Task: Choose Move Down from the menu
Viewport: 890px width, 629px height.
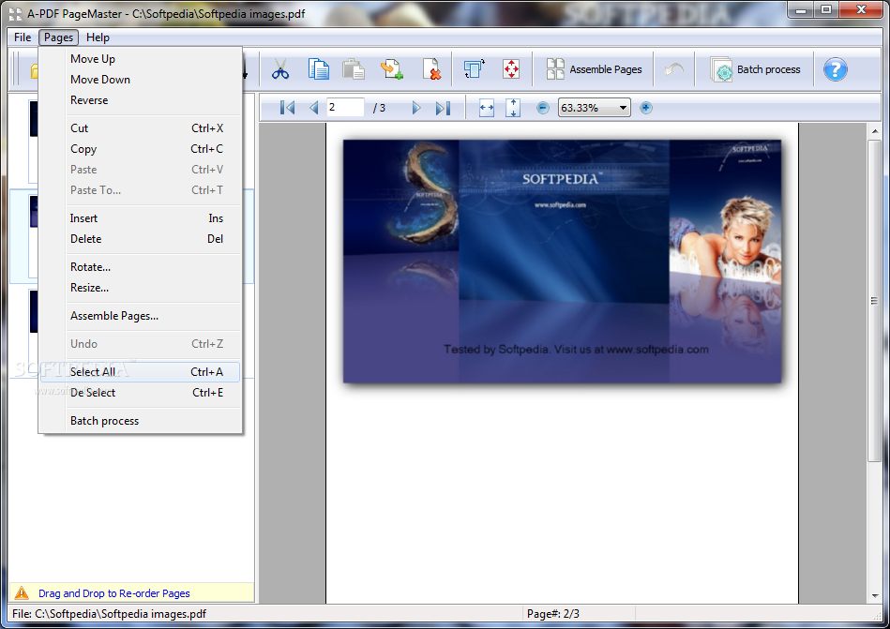Action: tap(140, 80)
